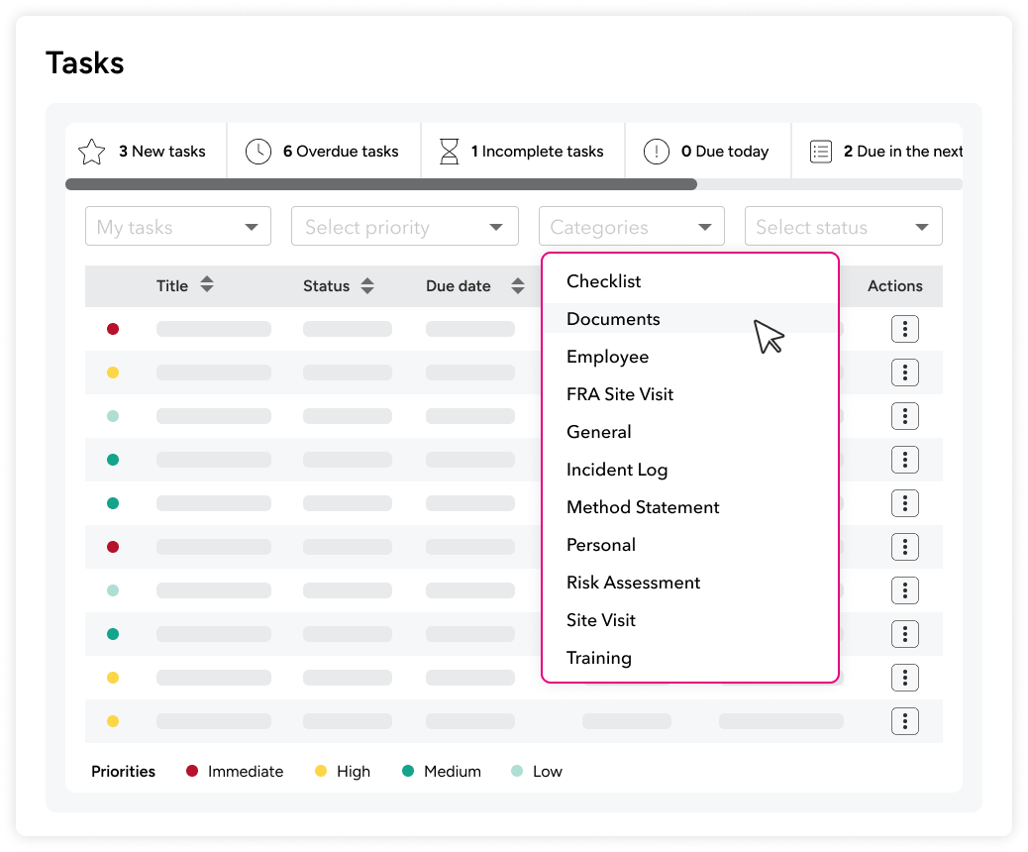Open the Select status dropdown

tap(843, 226)
